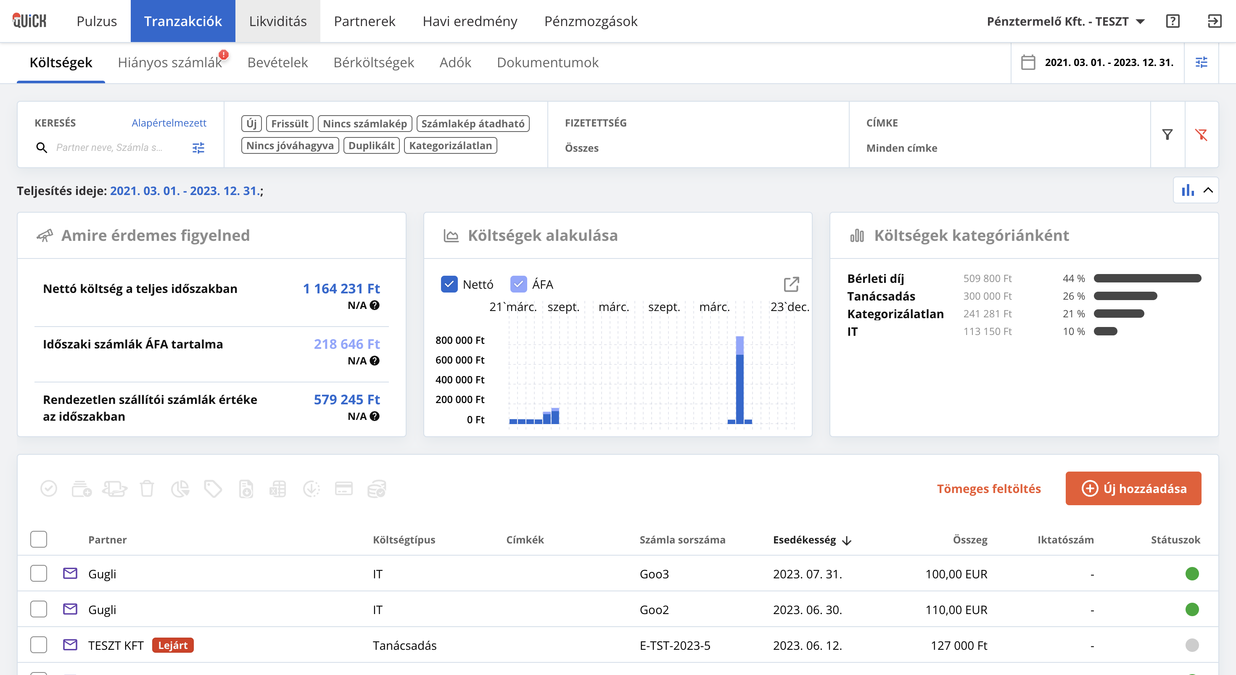The height and width of the screenshot is (675, 1236).
Task: Open advanced search sliders icon in search box
Action: (x=198, y=147)
